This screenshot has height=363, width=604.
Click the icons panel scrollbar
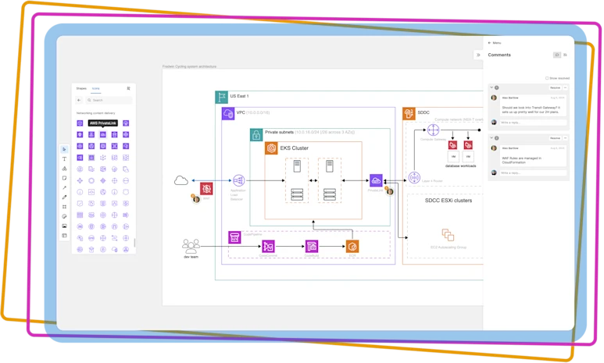(134, 243)
